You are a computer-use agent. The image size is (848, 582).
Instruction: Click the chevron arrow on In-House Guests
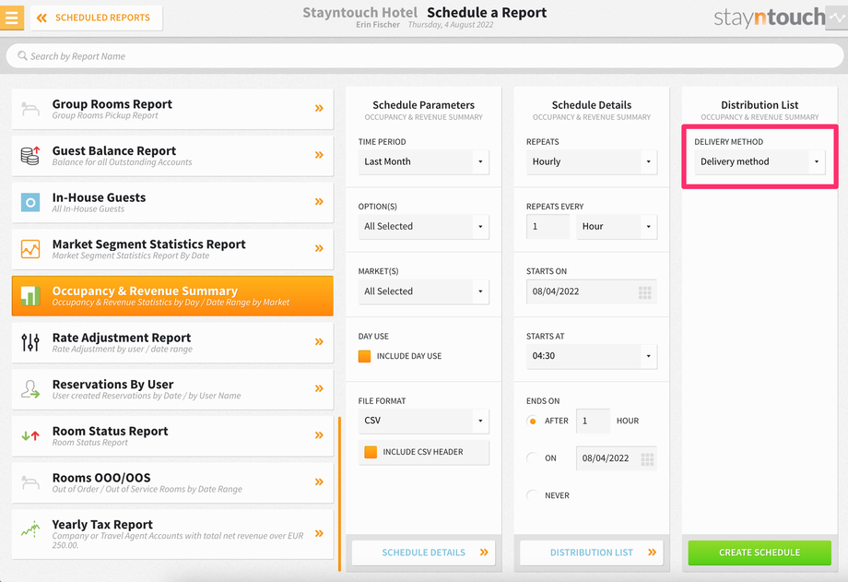(x=319, y=201)
